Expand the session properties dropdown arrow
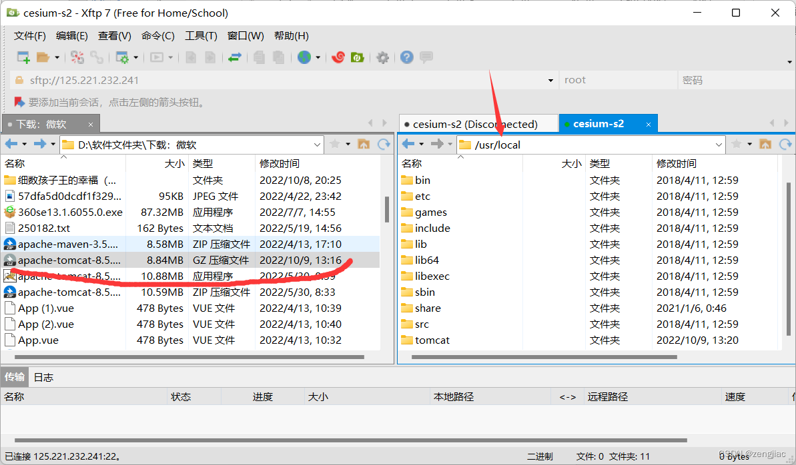This screenshot has width=796, height=465. (x=135, y=57)
